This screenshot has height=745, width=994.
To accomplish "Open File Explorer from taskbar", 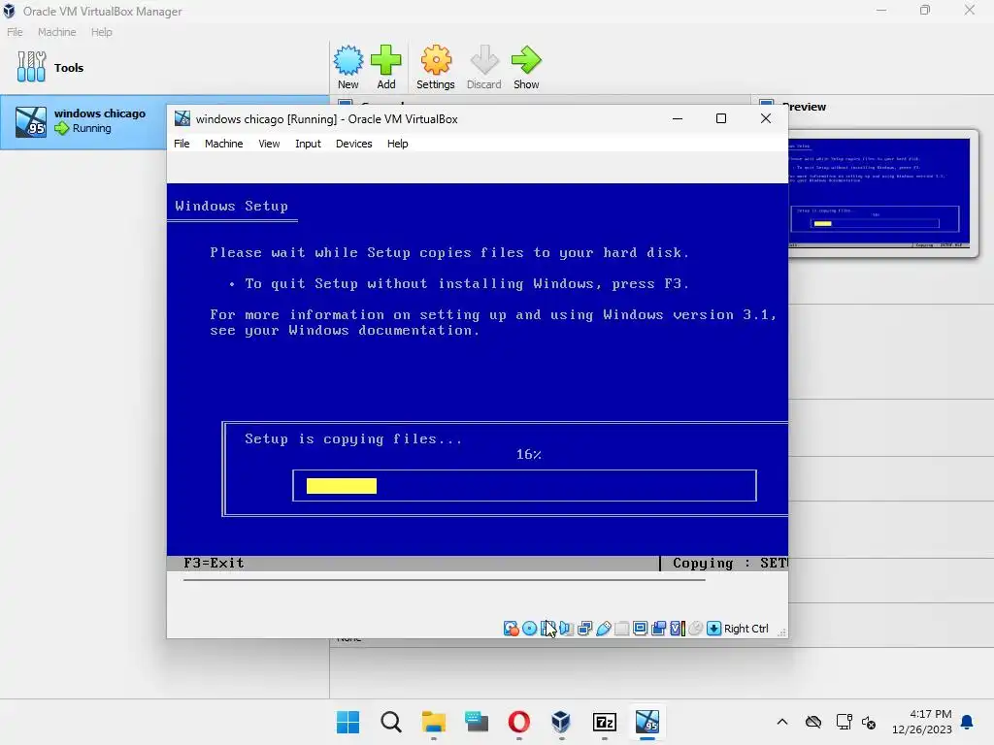I will coord(434,722).
